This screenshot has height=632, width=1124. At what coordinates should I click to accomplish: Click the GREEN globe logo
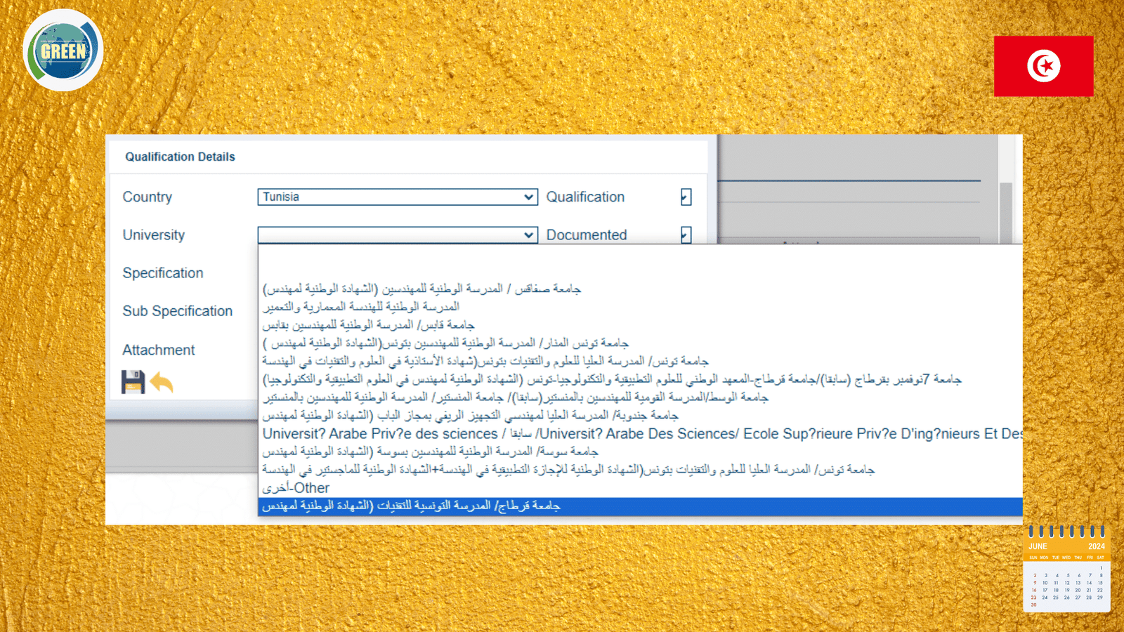pyautogui.click(x=63, y=51)
